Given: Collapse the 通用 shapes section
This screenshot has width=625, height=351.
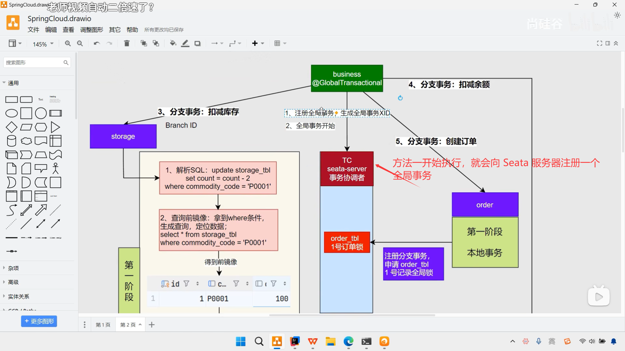Looking at the screenshot, I should click(13, 83).
